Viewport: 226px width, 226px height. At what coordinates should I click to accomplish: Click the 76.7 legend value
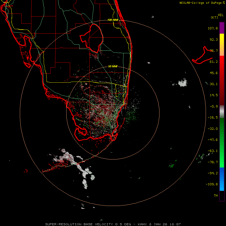(214, 50)
